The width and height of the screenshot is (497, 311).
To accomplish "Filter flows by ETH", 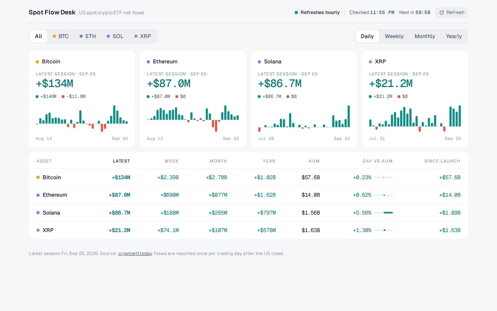I will [x=88, y=36].
